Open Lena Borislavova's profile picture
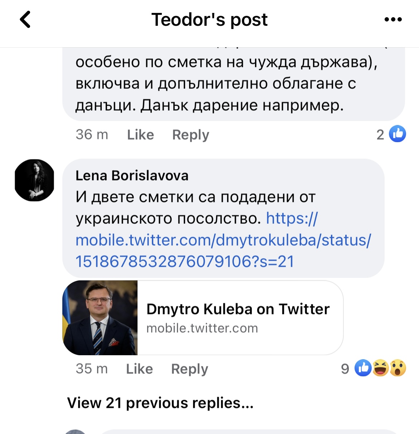Screen dimensions: 419x434 (34, 180)
